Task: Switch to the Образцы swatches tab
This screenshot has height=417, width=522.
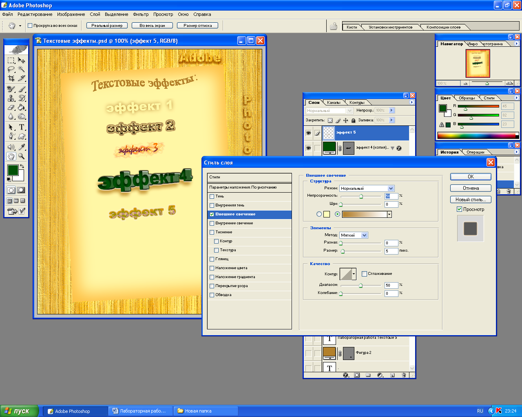Action: (467, 98)
